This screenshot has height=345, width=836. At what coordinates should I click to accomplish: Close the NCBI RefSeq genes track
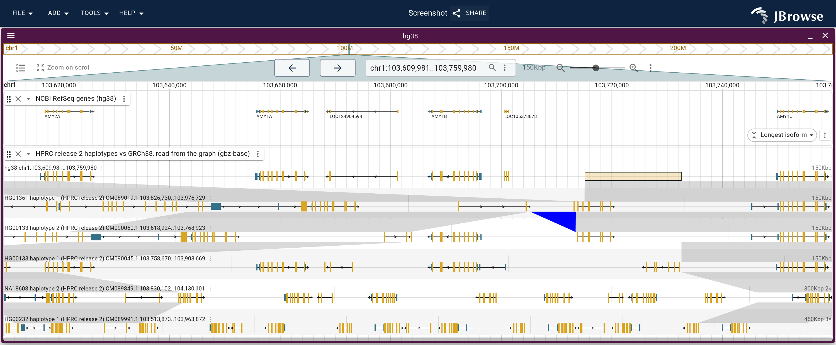(18, 99)
